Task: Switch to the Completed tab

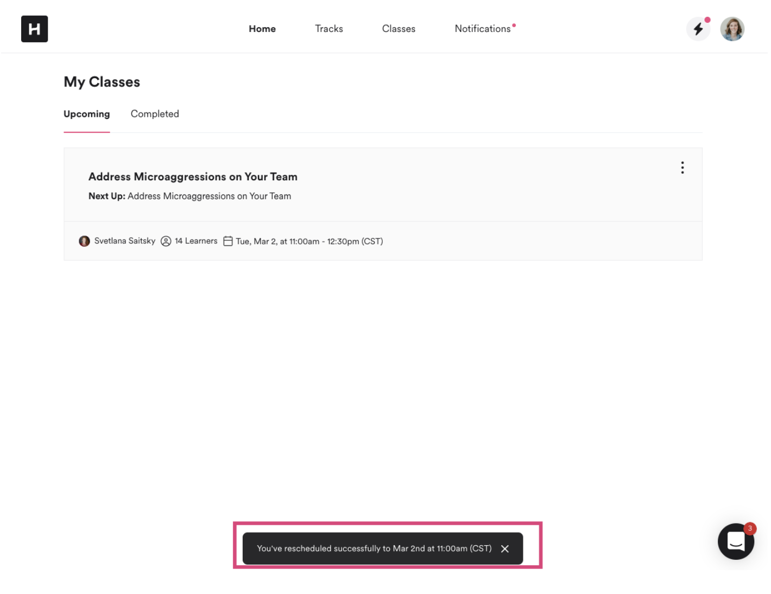Action: tap(155, 114)
